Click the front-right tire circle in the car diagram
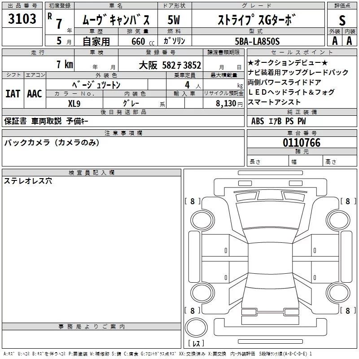This screenshot has height=359, width=359. coord(338,220)
